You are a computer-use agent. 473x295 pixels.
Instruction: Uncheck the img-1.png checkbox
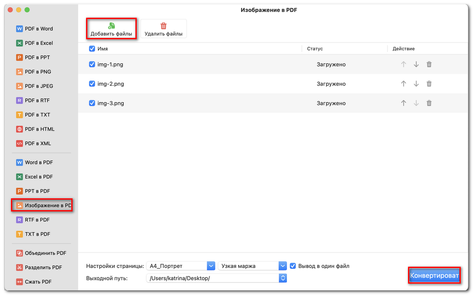92,64
